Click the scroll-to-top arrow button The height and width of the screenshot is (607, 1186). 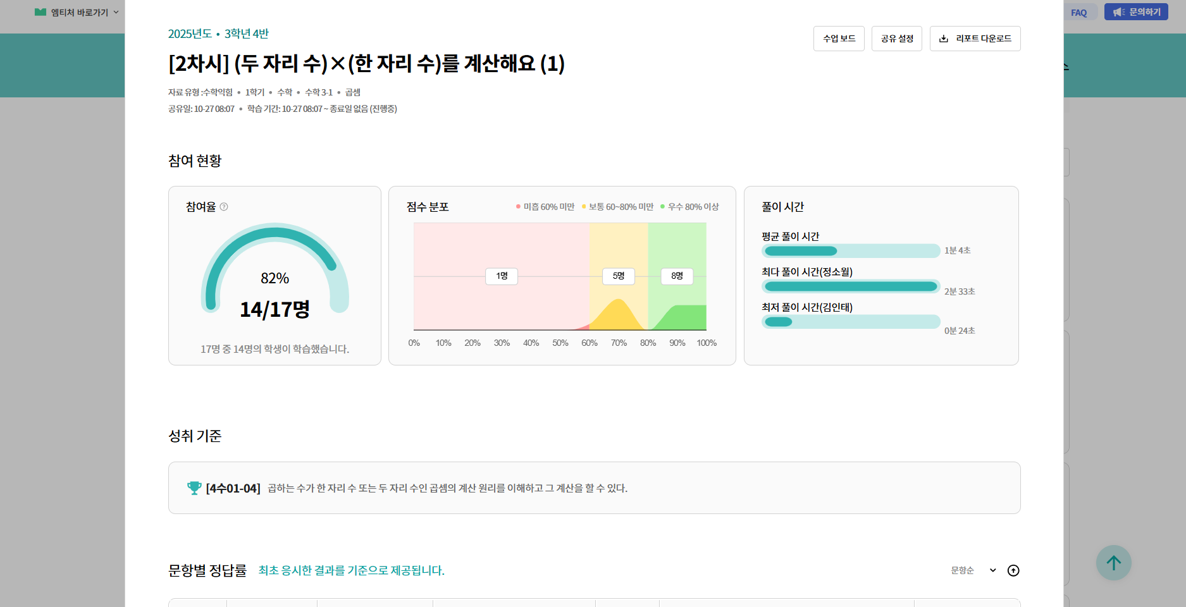(1113, 563)
